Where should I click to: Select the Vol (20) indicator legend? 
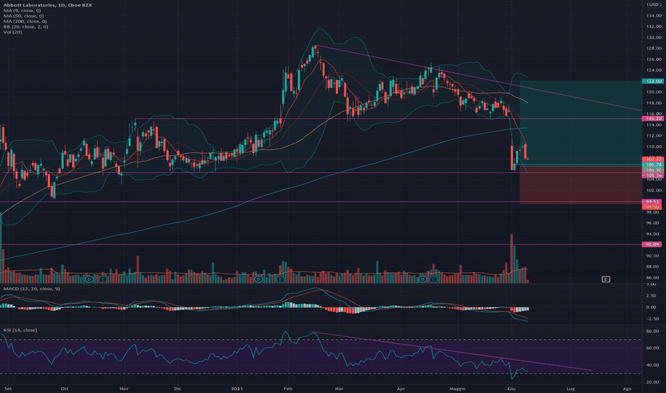[13, 32]
